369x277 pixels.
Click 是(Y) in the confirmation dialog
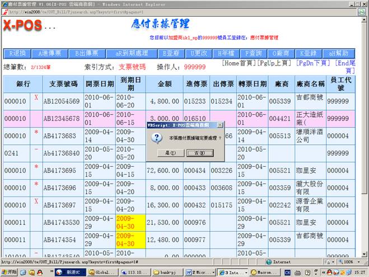click(x=167, y=152)
